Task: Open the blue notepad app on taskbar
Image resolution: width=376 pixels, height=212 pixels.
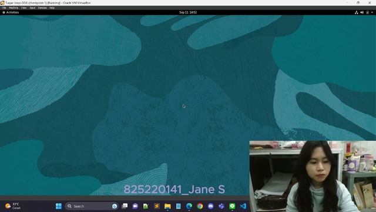Action: [x=179, y=206]
